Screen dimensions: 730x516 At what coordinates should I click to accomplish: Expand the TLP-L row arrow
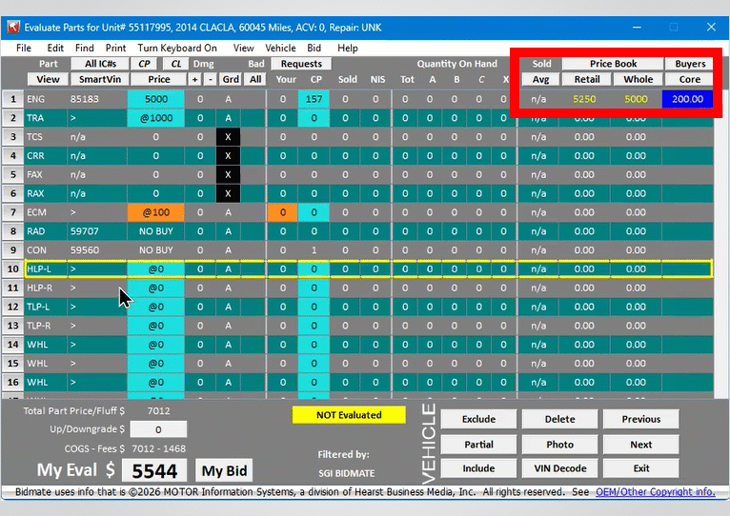[73, 308]
